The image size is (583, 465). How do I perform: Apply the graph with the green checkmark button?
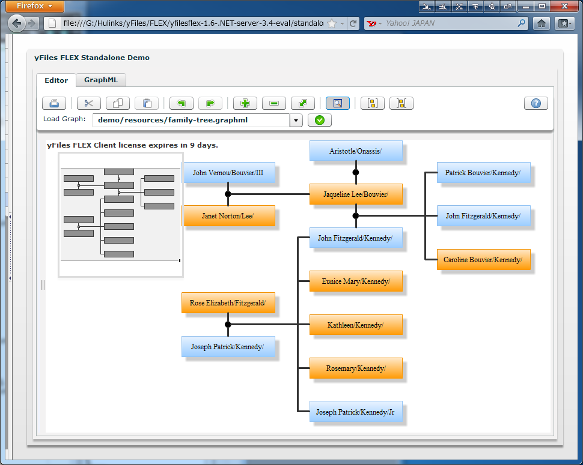[319, 120]
